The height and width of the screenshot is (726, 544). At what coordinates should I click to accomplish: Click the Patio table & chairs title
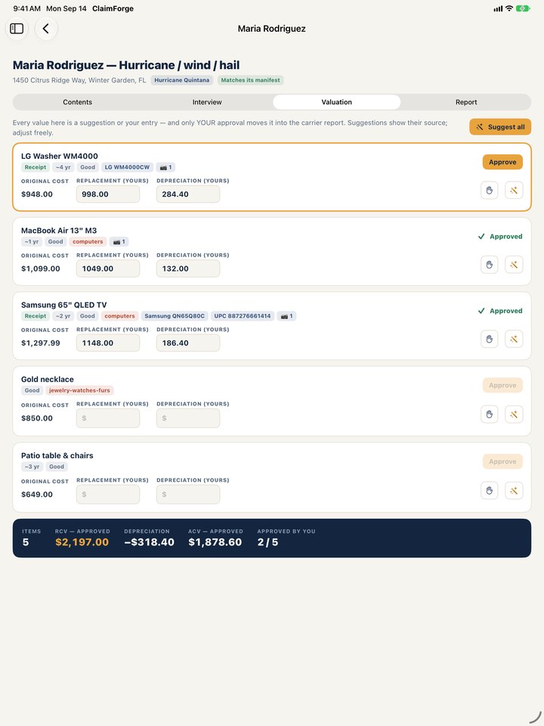(57, 455)
